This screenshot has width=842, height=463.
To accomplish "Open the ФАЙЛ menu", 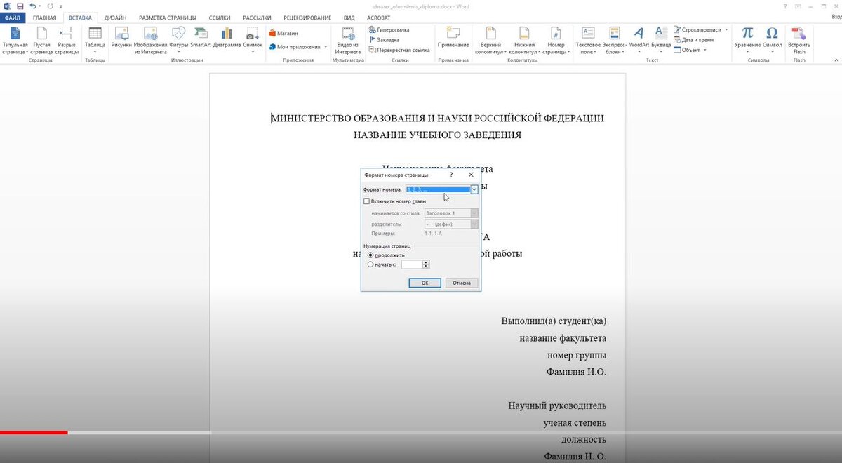I will click(12, 17).
